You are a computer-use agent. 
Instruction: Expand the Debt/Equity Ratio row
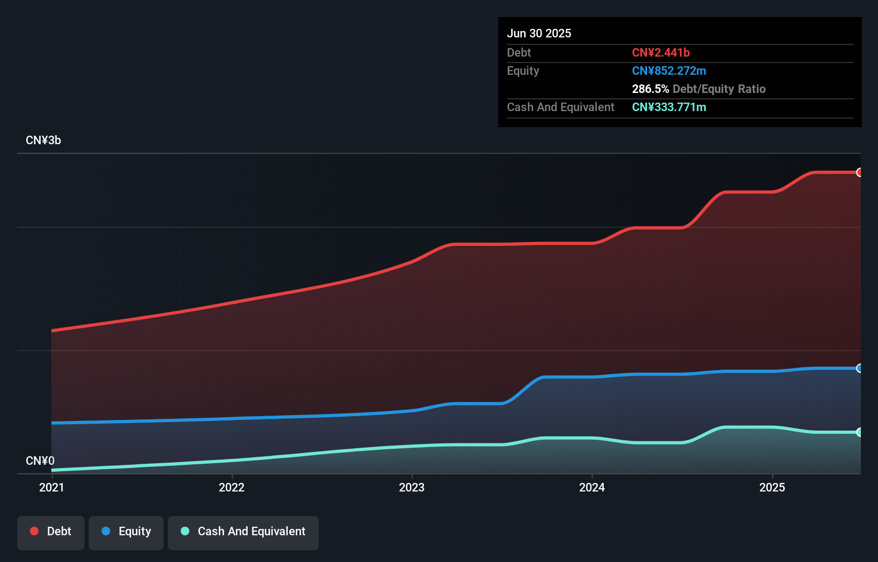699,89
